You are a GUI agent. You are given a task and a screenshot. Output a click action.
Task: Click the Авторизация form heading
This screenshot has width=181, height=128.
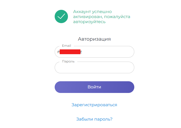(x=94, y=39)
